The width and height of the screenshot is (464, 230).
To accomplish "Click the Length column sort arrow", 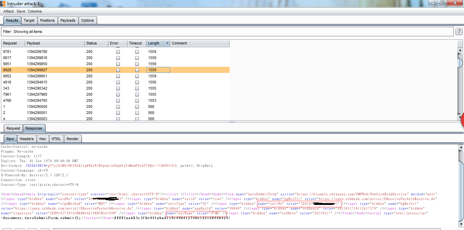I will (167, 43).
